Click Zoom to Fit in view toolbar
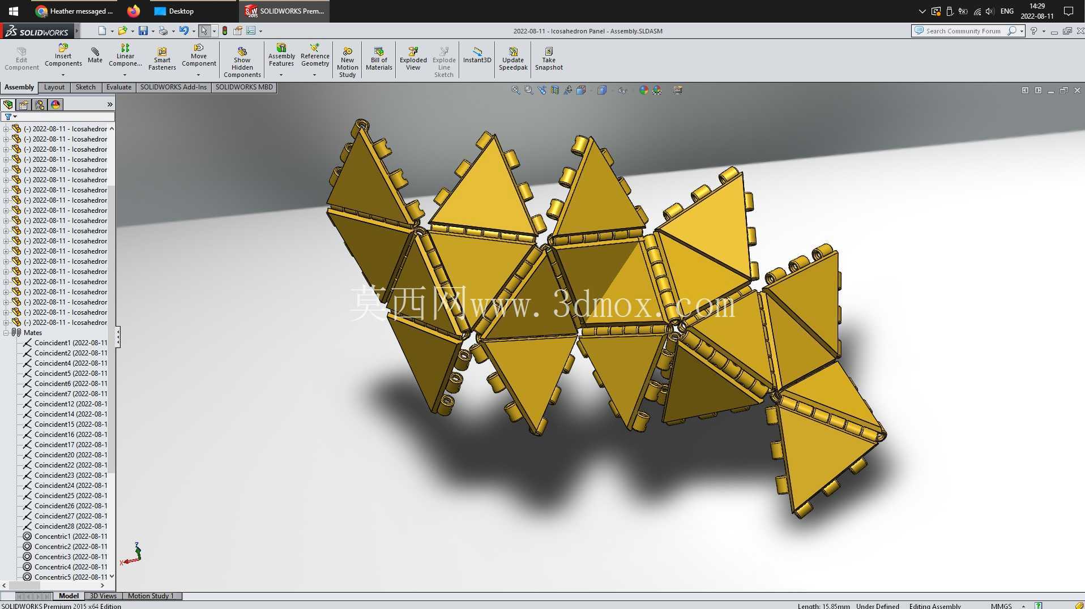The width and height of the screenshot is (1085, 609). pyautogui.click(x=516, y=90)
